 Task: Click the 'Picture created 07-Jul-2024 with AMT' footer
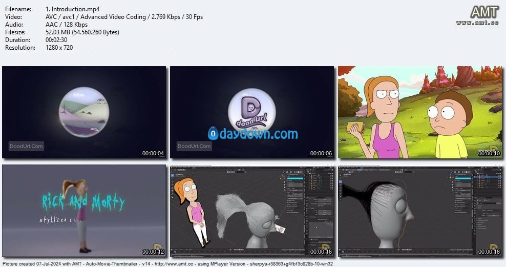(168, 263)
